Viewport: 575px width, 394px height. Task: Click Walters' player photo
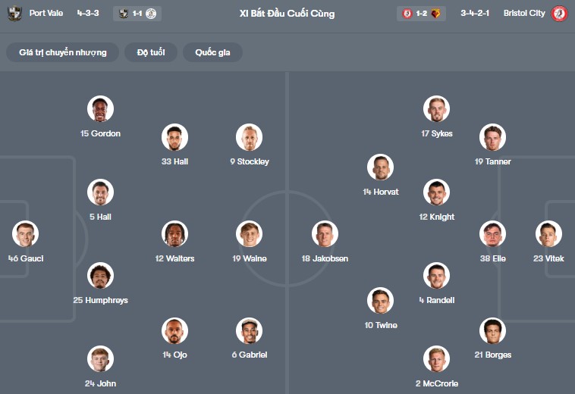pos(175,234)
